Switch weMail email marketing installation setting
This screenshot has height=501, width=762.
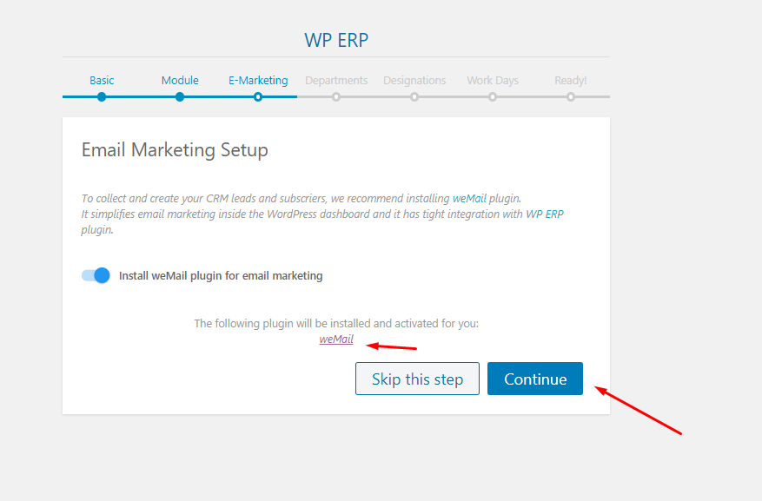[x=96, y=275]
